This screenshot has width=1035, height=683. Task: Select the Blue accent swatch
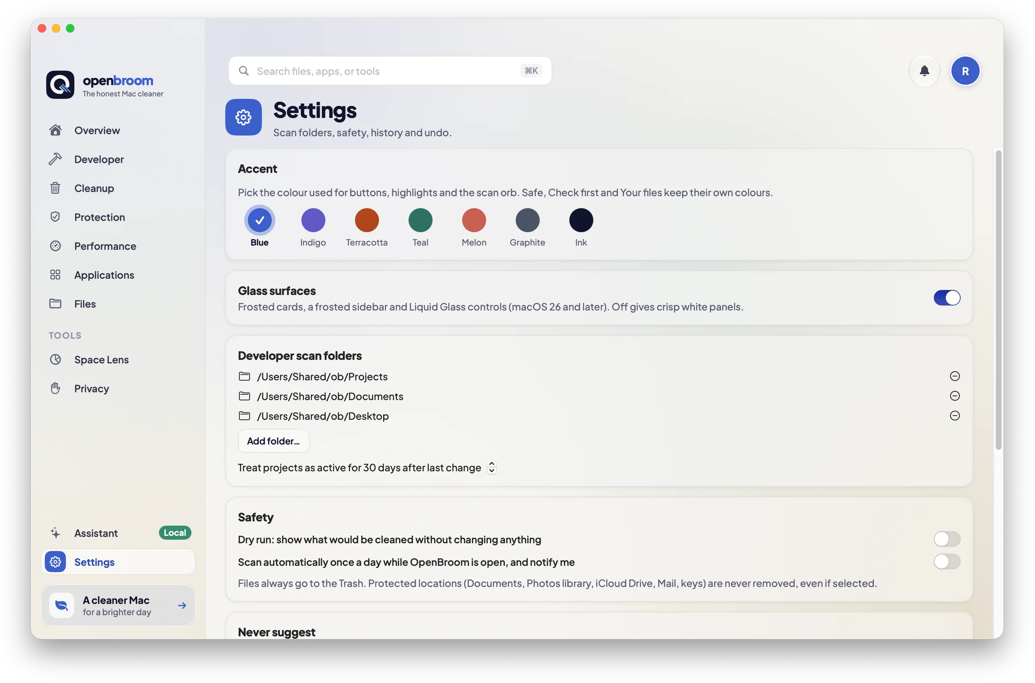[x=260, y=220]
